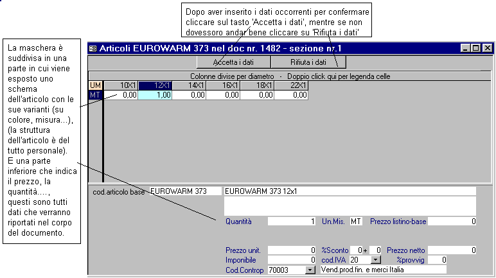Click the 'cod.articolo base' label
Viewport: 496px width, 278px height.
pos(119,192)
